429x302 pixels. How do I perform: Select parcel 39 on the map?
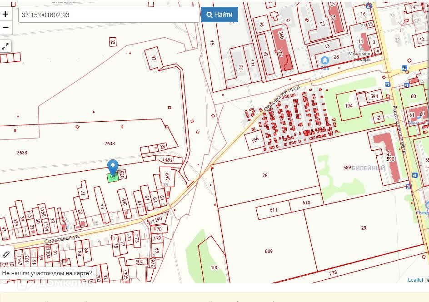pos(379,118)
